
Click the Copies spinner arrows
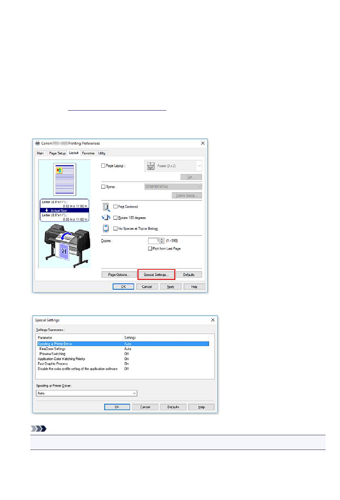tap(162, 241)
